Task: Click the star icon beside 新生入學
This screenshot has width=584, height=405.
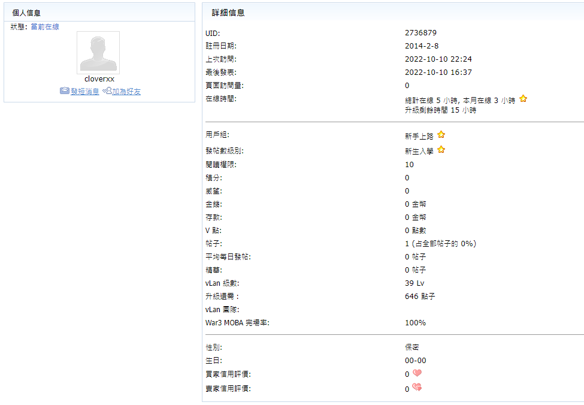Action: tap(441, 149)
